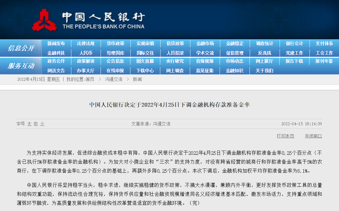Image resolution: width=339 pixels, height=211 pixels.
Task: Click the People's Bank of China logo
Action: pos(88,20)
